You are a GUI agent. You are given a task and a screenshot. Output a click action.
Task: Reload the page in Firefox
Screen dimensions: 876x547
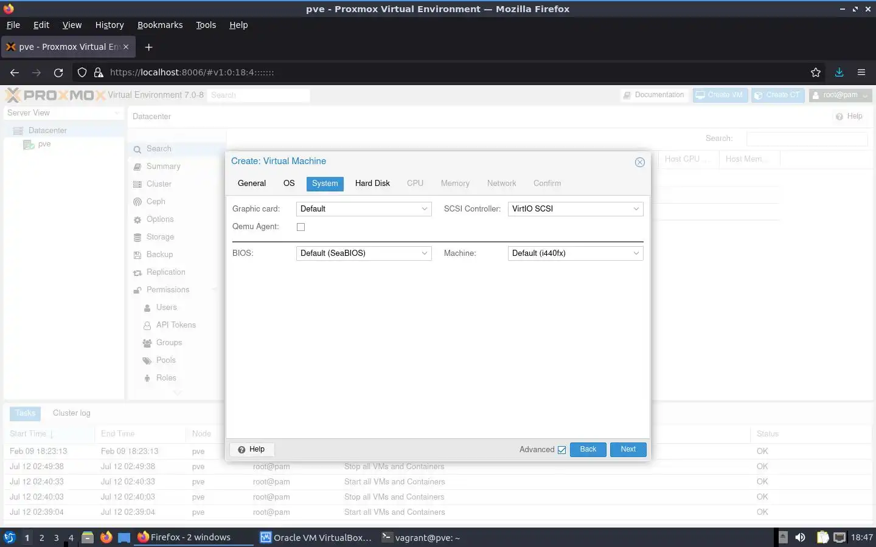point(58,72)
